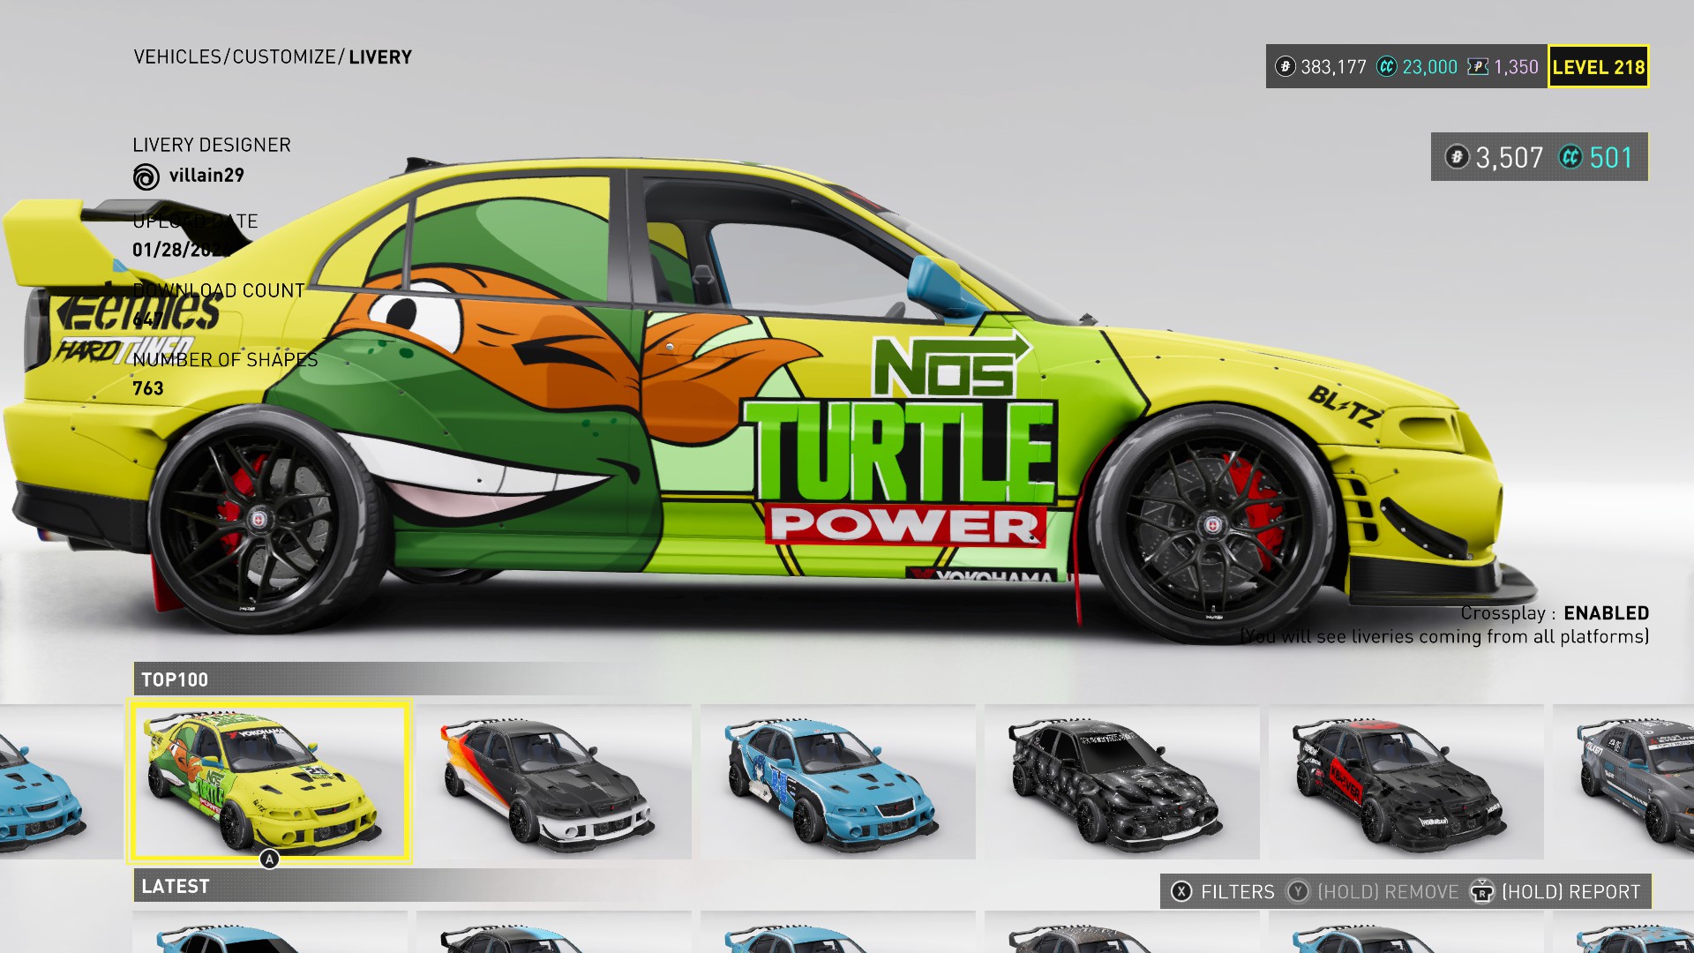The image size is (1694, 953).
Task: Select the yellow Turtle Power livery thumbnail
Action: (269, 781)
